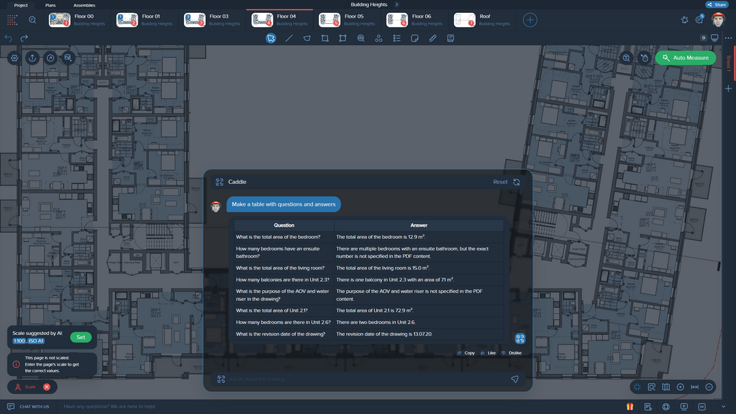This screenshot has height=414, width=736.
Task: Select the arrow selection tool
Action: (271, 38)
